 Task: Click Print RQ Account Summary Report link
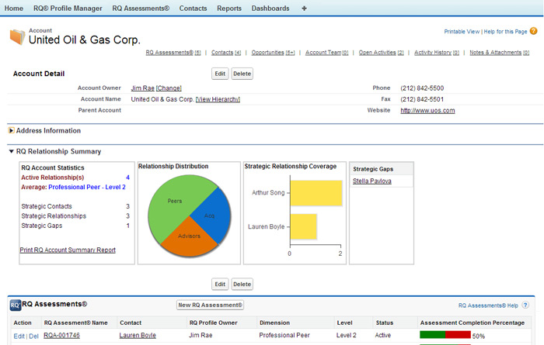68,250
